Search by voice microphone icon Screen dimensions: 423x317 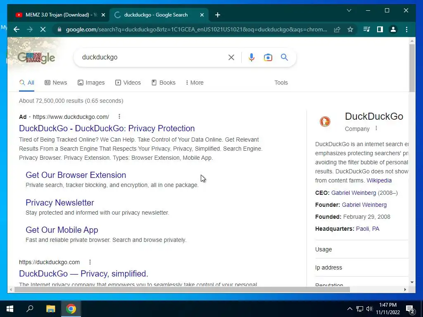[x=252, y=57]
